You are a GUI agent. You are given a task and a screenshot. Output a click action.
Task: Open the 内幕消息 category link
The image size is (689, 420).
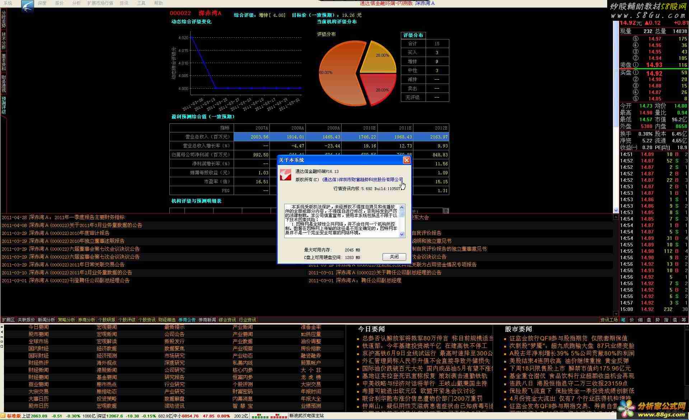click(243, 399)
